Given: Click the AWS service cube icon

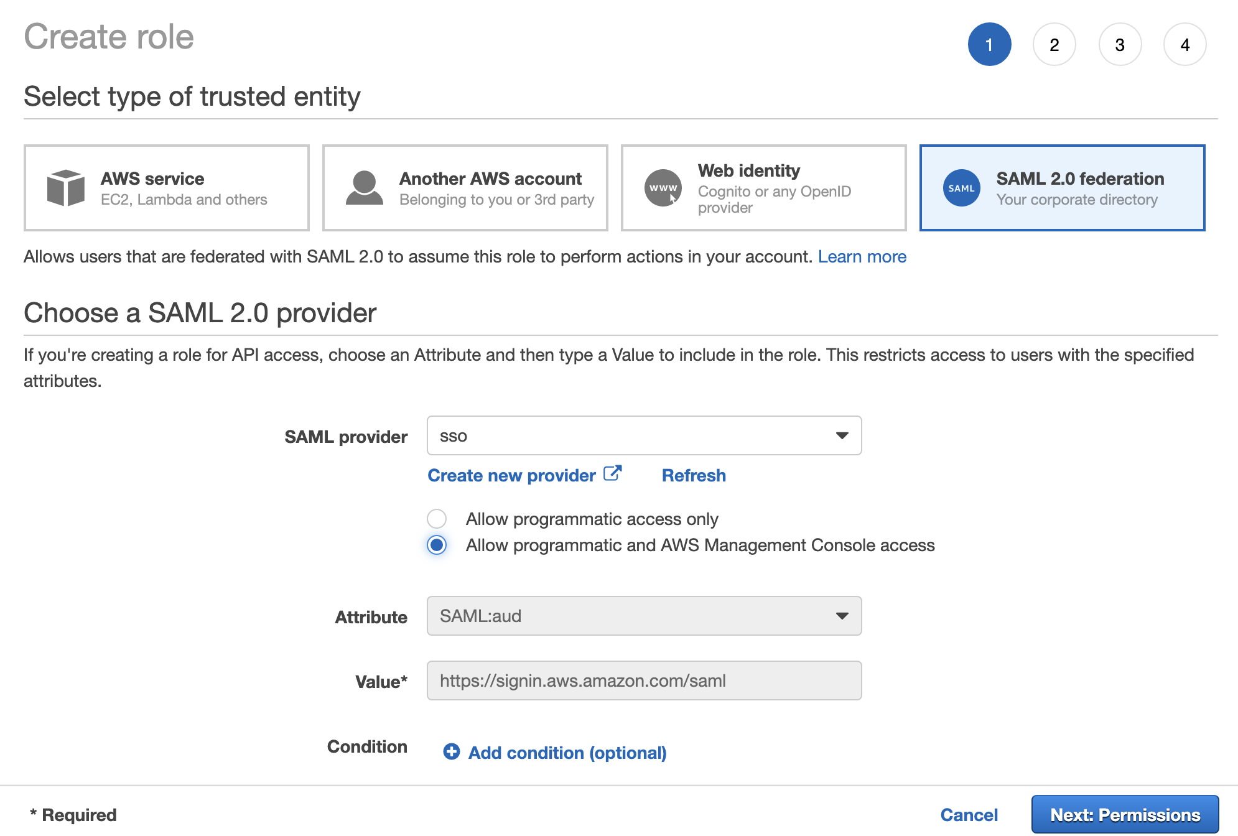Looking at the screenshot, I should [65, 187].
